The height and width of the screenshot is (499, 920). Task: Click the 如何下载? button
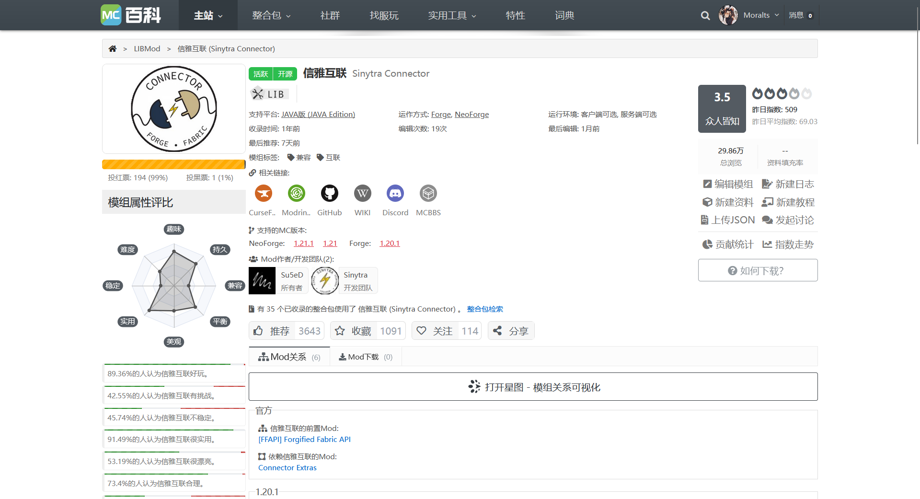coord(758,270)
